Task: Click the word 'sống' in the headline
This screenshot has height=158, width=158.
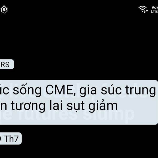Action: coord(27,89)
